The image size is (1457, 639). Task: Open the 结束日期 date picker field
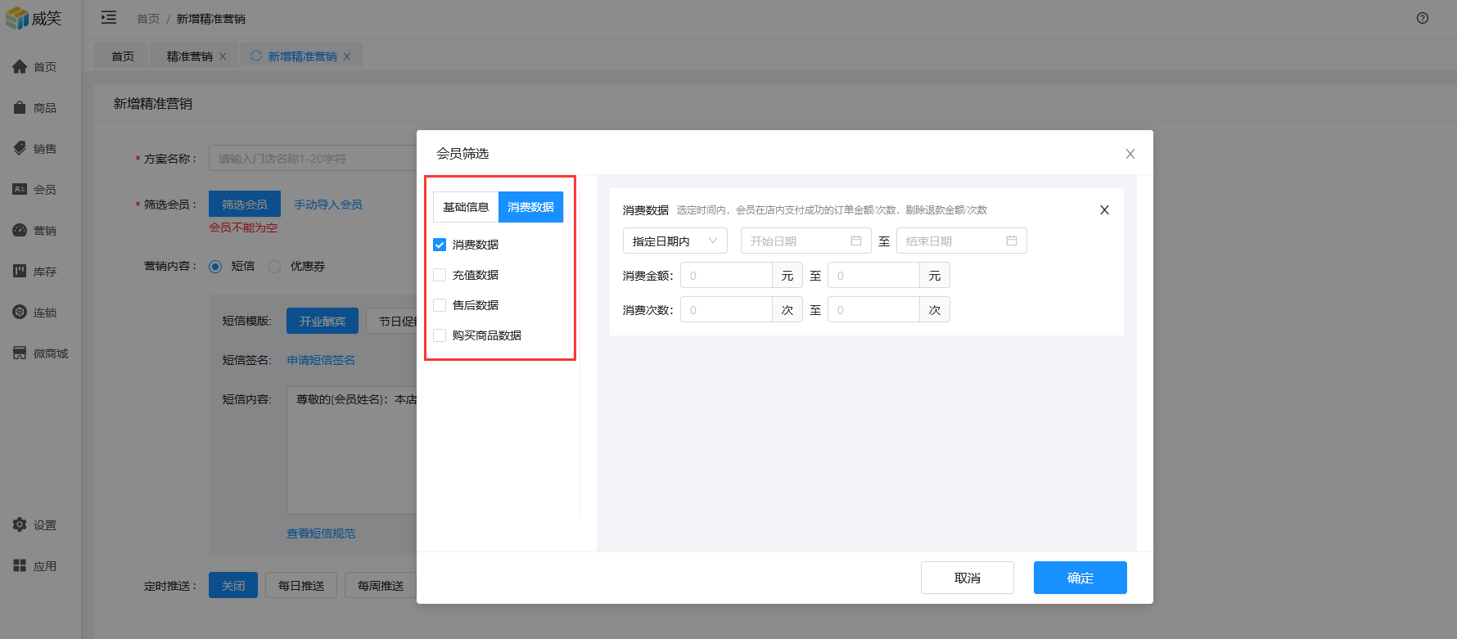[x=960, y=241]
